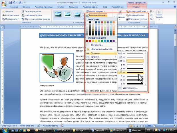Click the Save icon in quick access toolbar

coord(10,3)
